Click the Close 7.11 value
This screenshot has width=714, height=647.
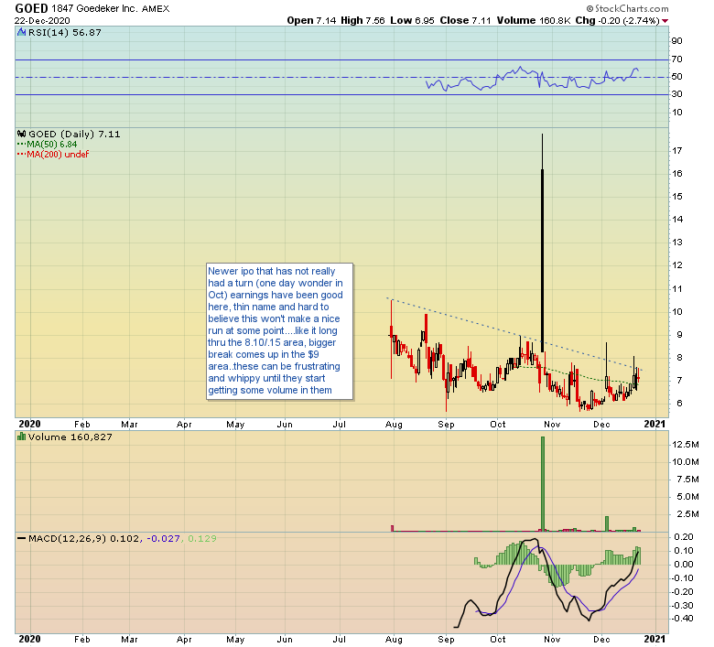pos(465,20)
